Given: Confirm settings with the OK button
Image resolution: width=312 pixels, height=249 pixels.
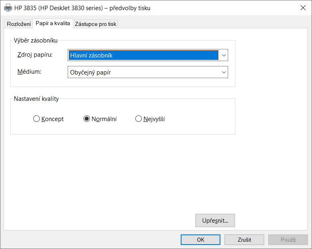Looking at the screenshot, I should [200, 240].
